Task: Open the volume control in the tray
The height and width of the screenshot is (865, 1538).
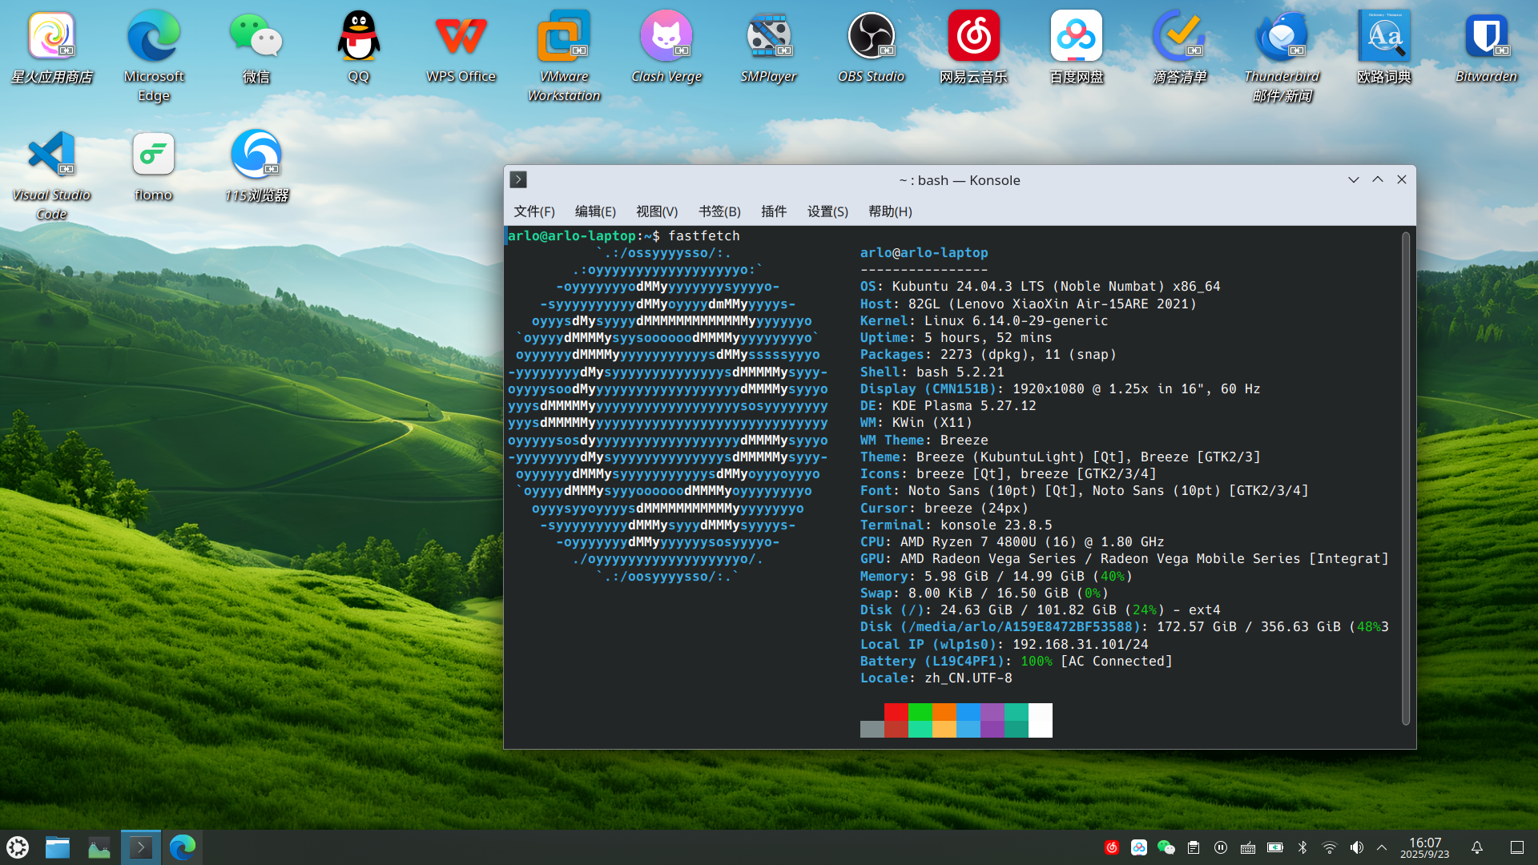Action: pyautogui.click(x=1356, y=847)
